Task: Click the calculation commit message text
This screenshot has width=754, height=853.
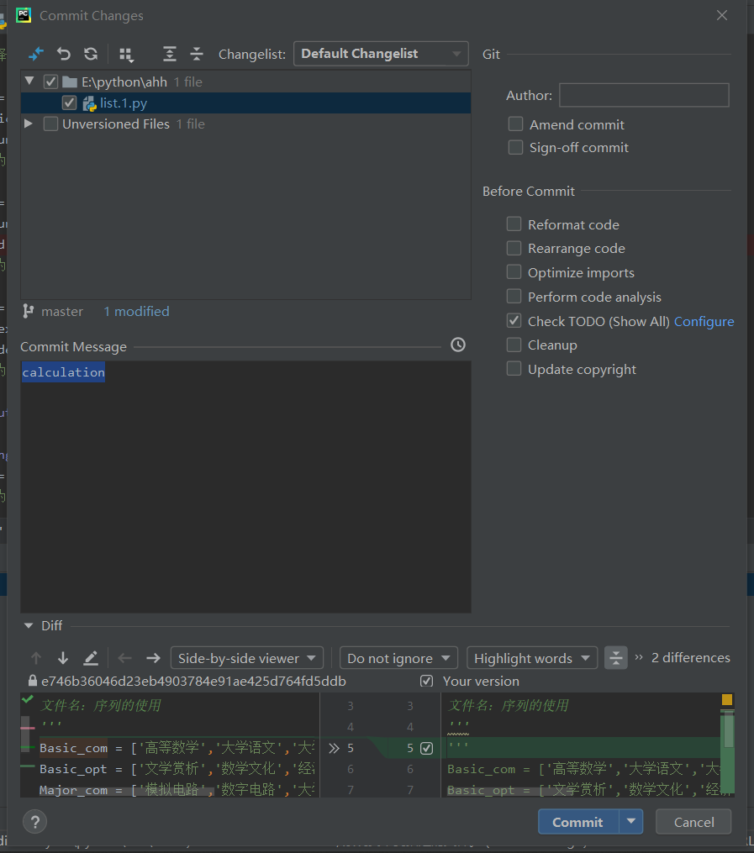Action: (63, 372)
